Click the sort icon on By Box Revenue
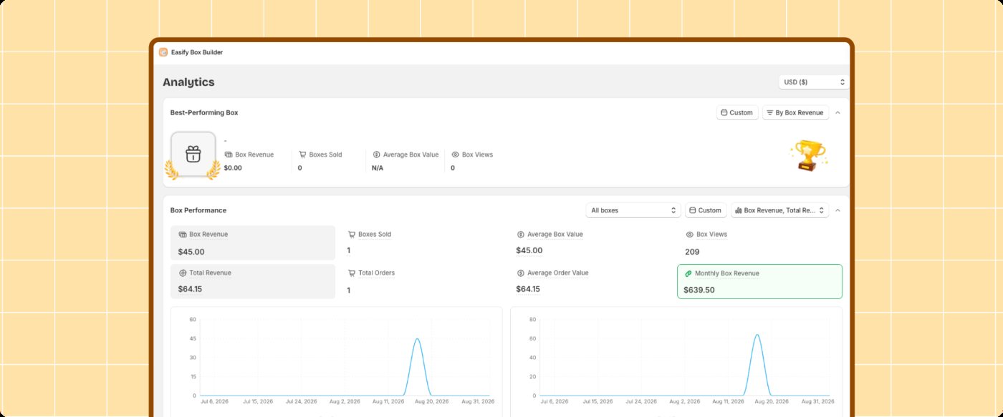1003x417 pixels. click(770, 112)
